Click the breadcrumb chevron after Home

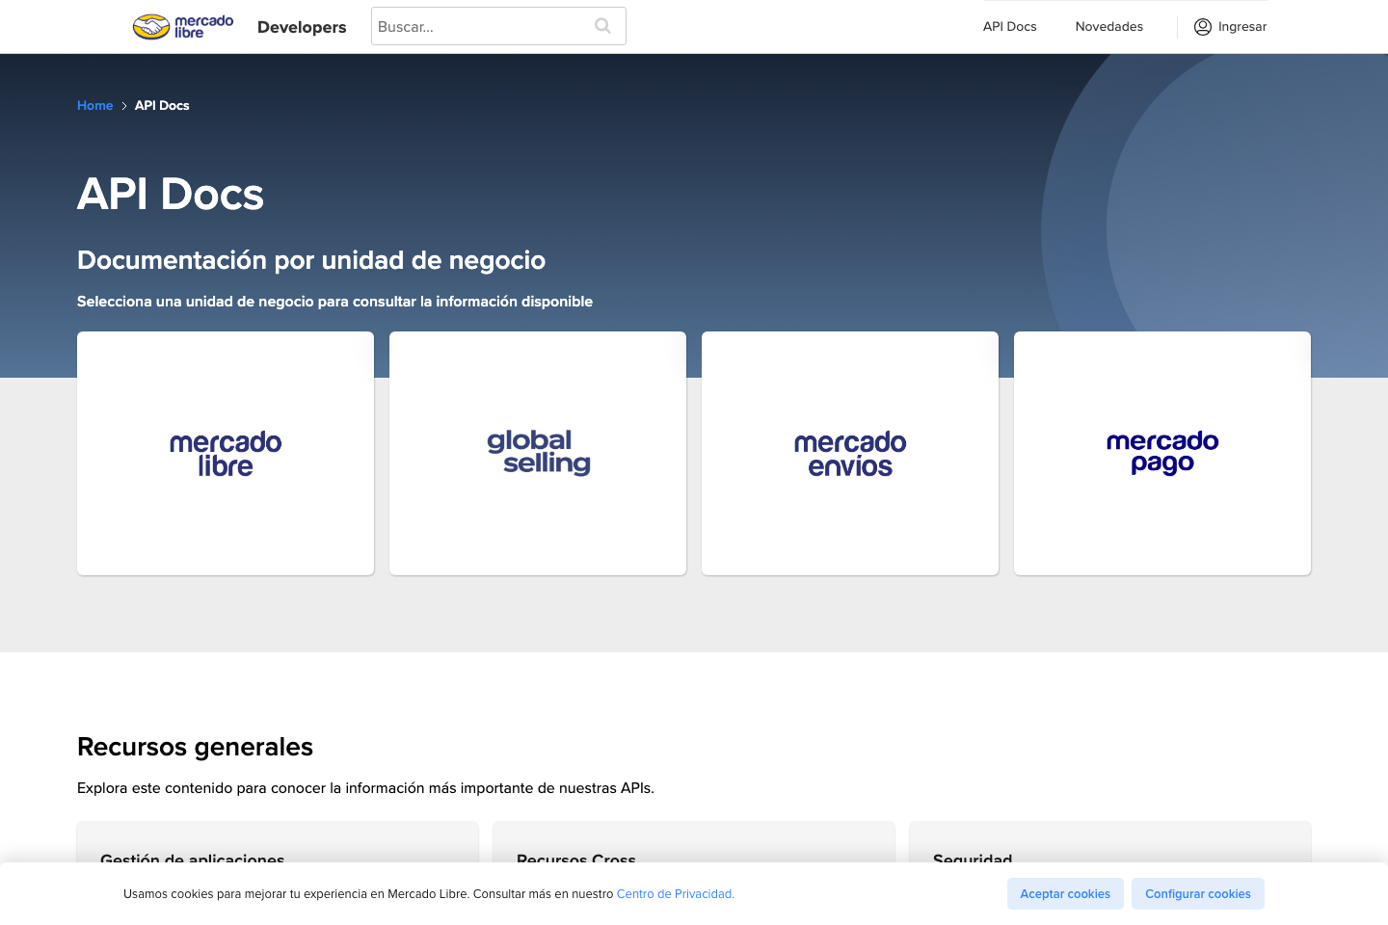[x=123, y=105]
